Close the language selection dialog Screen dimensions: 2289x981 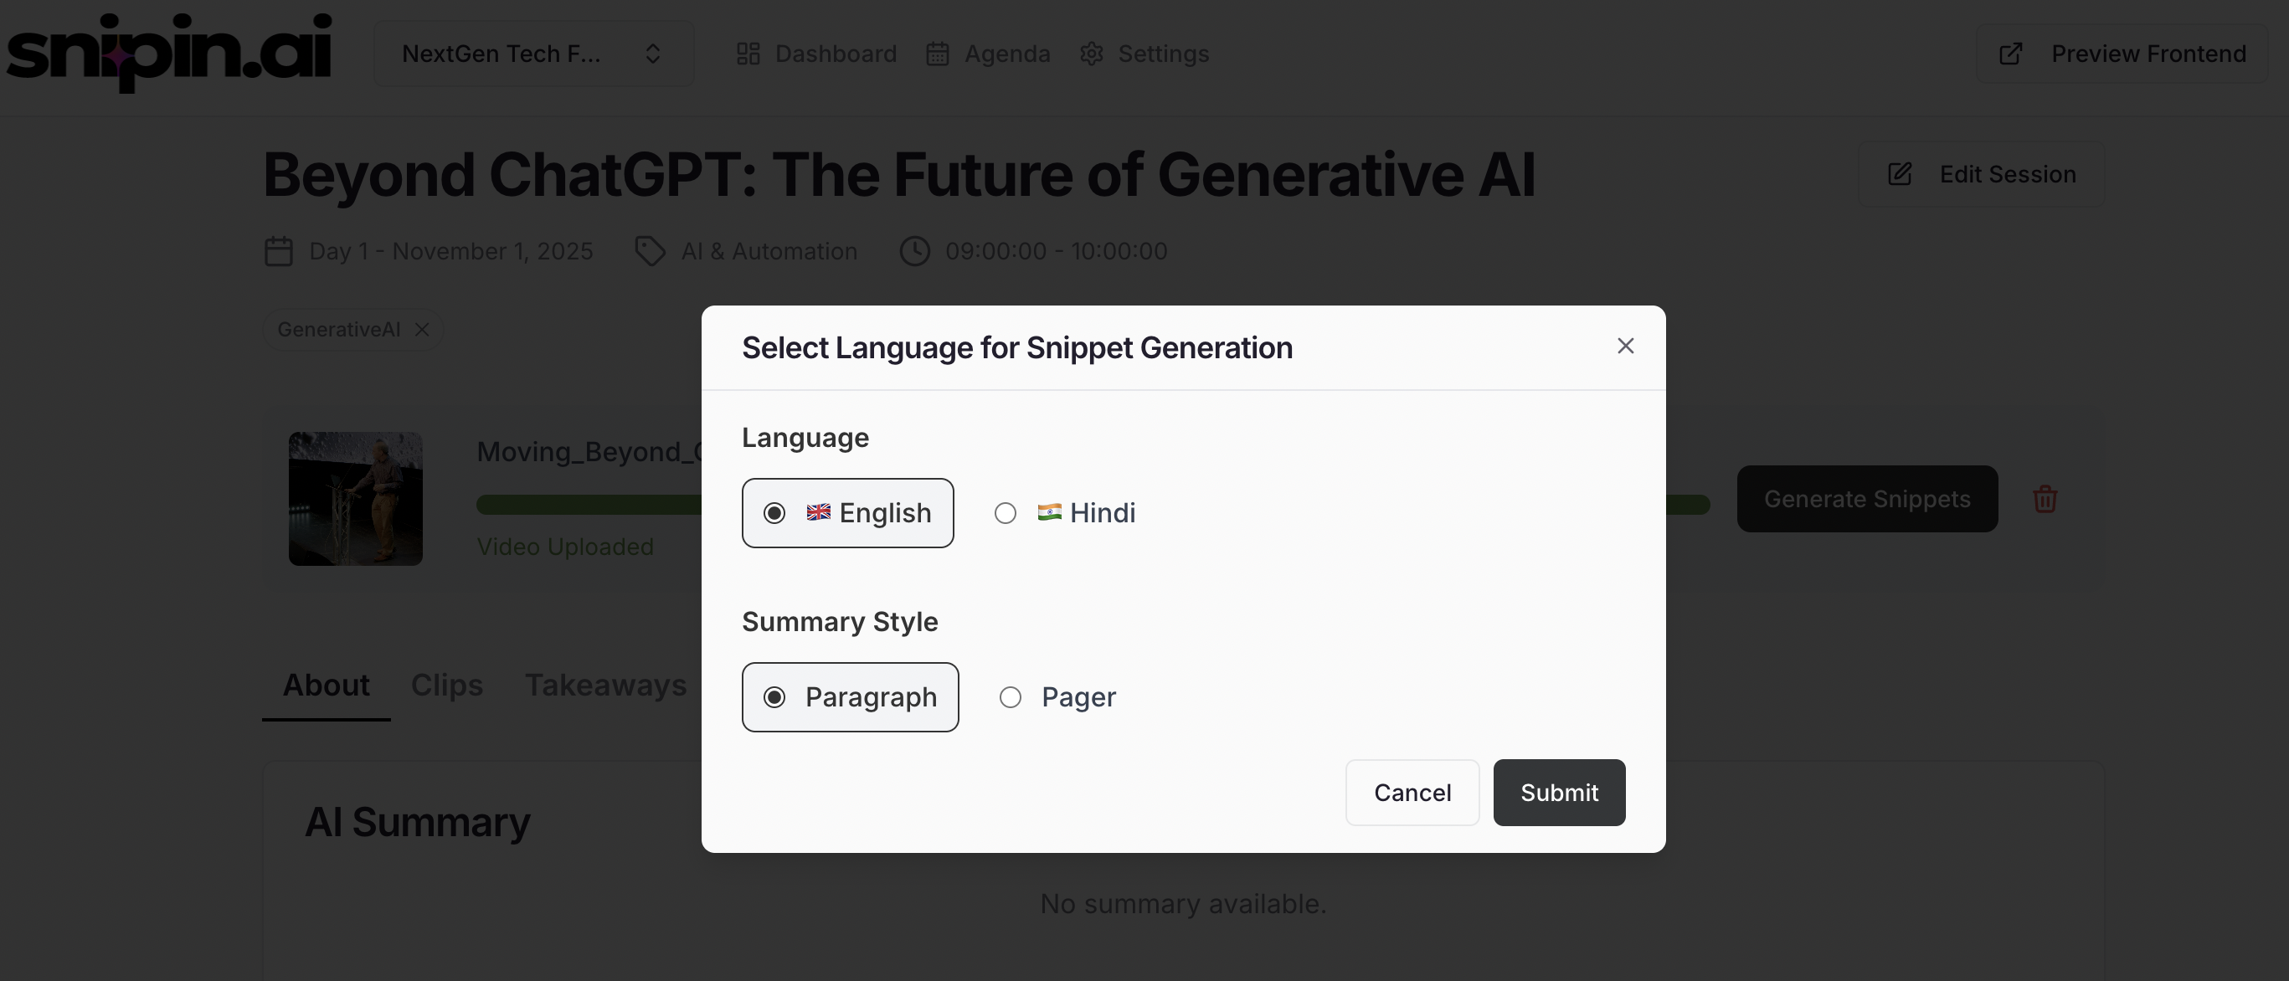1625,346
